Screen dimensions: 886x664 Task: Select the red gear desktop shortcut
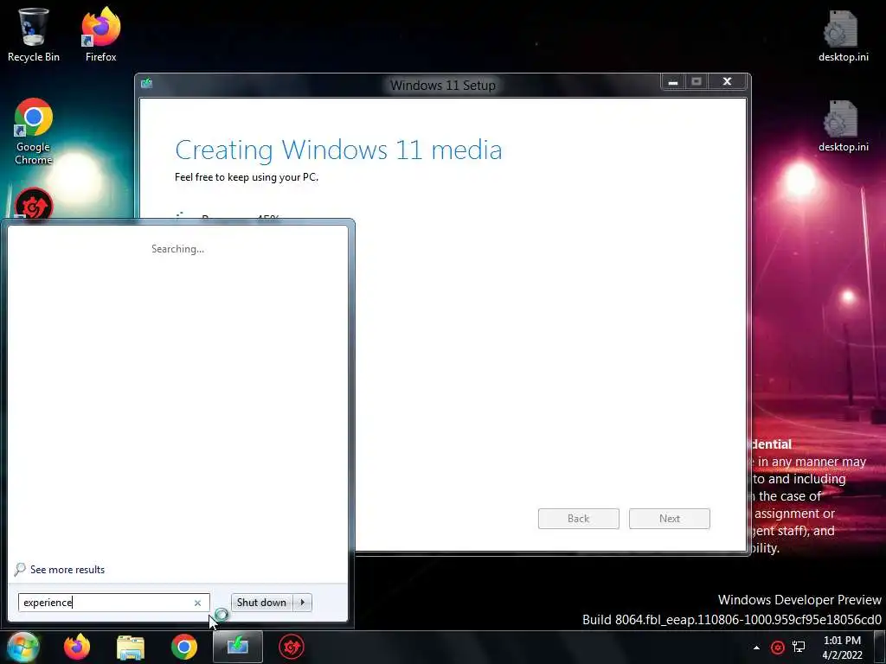[34, 204]
